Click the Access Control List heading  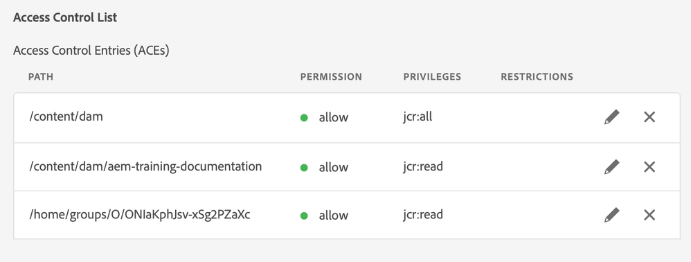point(65,17)
